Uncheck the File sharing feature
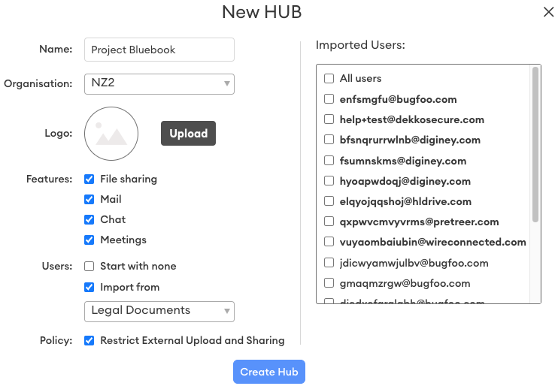Viewport: 558px width, 389px height. 89,179
